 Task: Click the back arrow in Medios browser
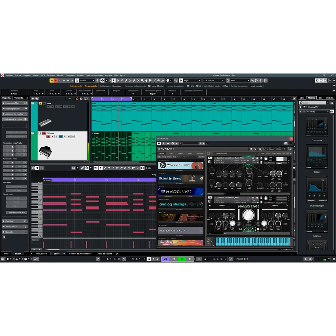point(301,107)
